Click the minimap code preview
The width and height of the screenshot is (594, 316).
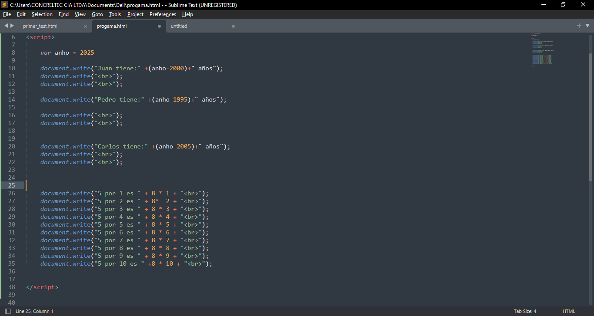pyautogui.click(x=542, y=49)
